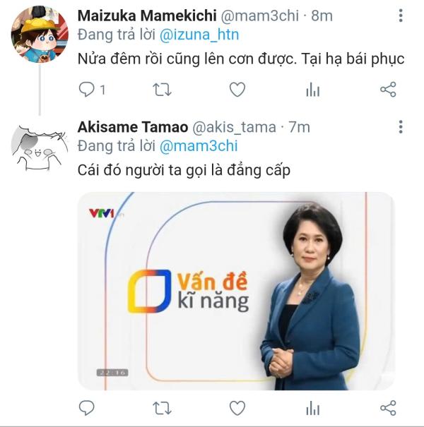Share Akisame Tamao's tweet

tap(388, 408)
